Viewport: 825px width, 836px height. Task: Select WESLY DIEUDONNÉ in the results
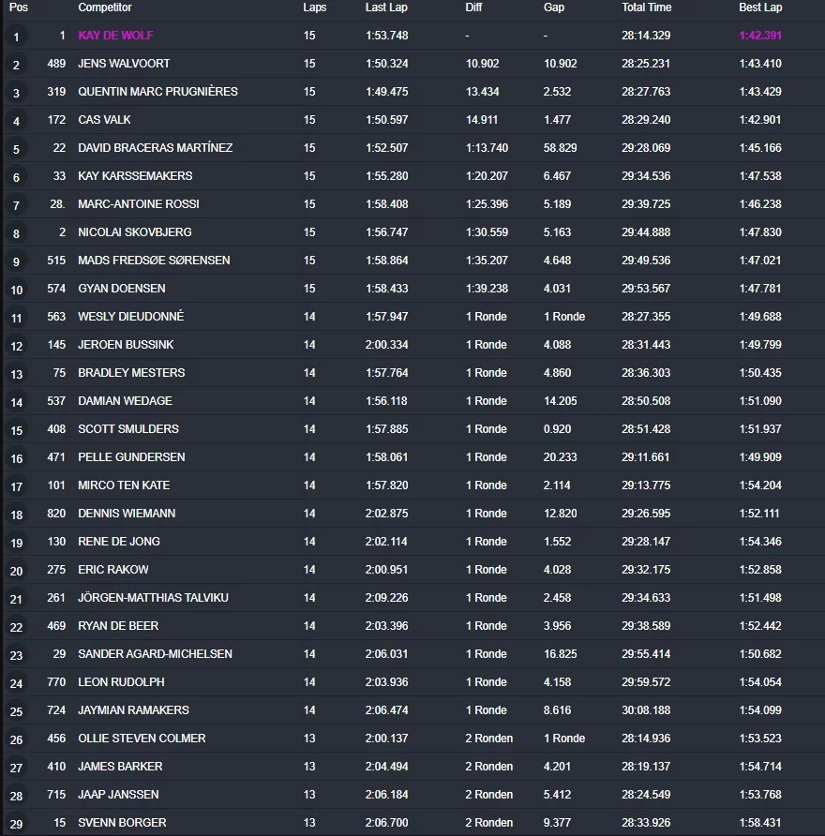(x=130, y=317)
